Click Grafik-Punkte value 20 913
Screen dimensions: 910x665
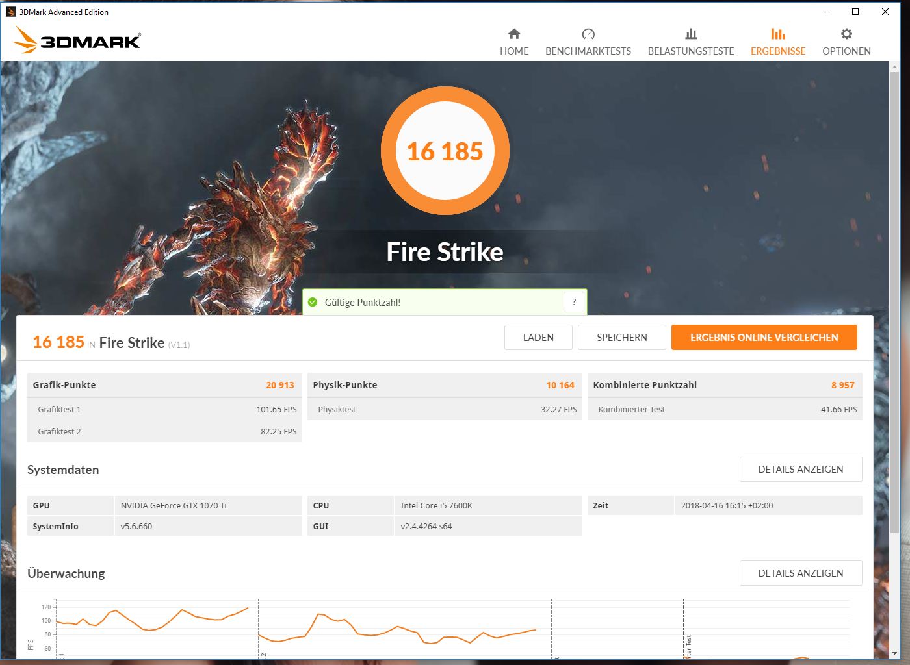[x=280, y=385]
